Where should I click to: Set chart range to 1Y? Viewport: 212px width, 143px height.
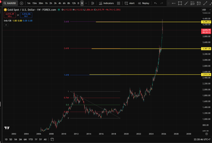coord(36,140)
